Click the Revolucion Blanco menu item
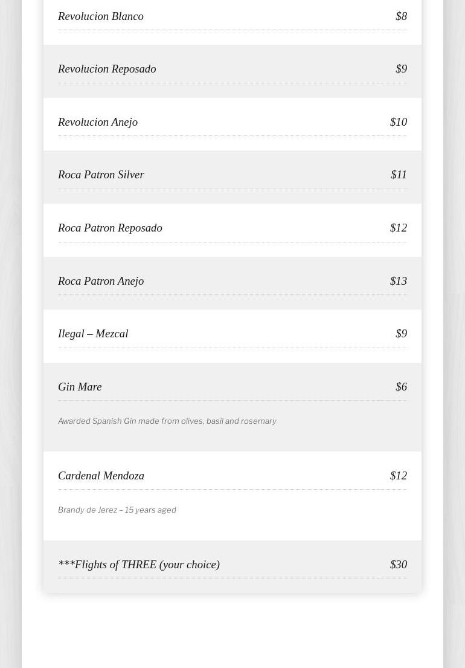The height and width of the screenshot is (668, 465). (101, 16)
